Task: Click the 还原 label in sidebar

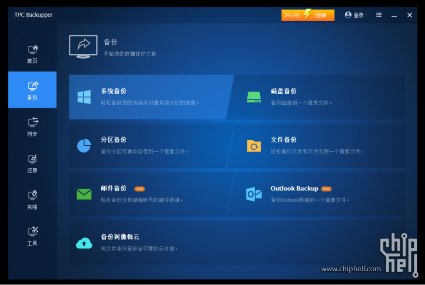Action: click(x=32, y=171)
